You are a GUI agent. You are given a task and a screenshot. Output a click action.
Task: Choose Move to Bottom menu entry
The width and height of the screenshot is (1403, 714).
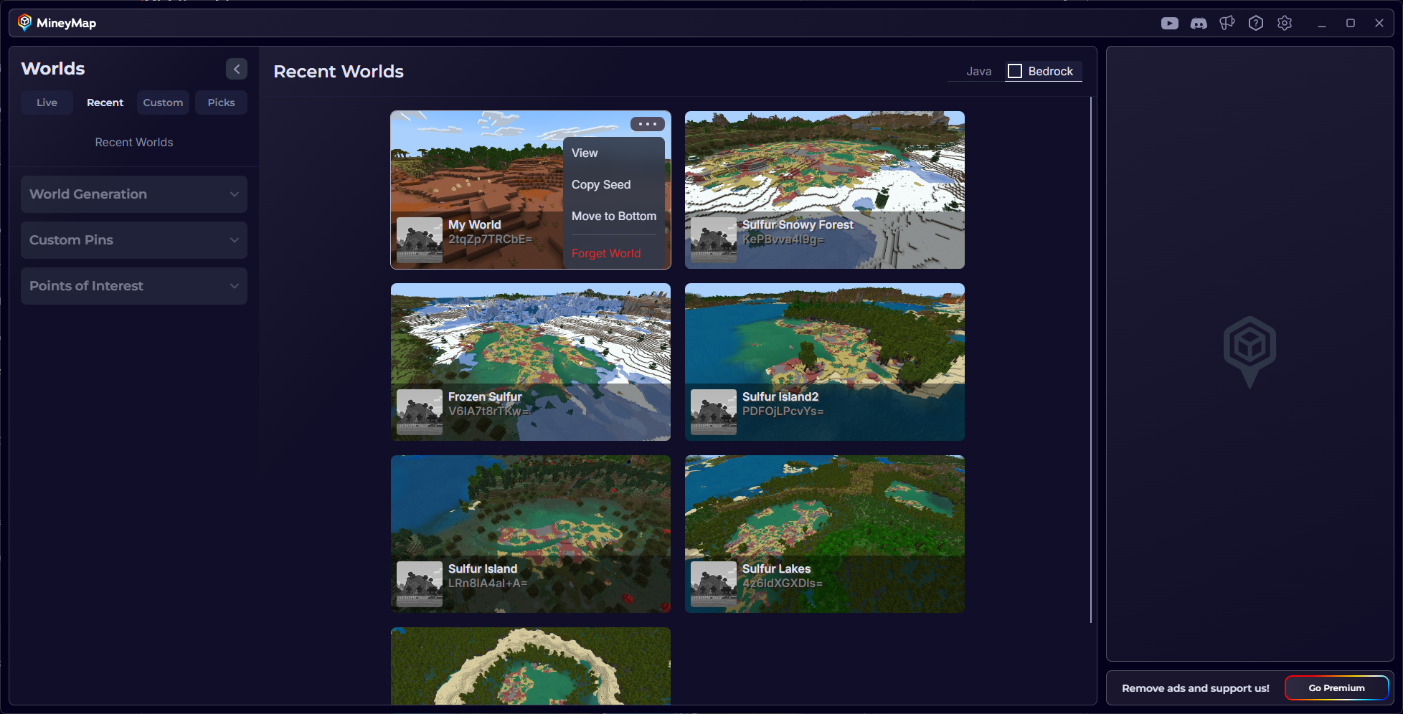[614, 216]
